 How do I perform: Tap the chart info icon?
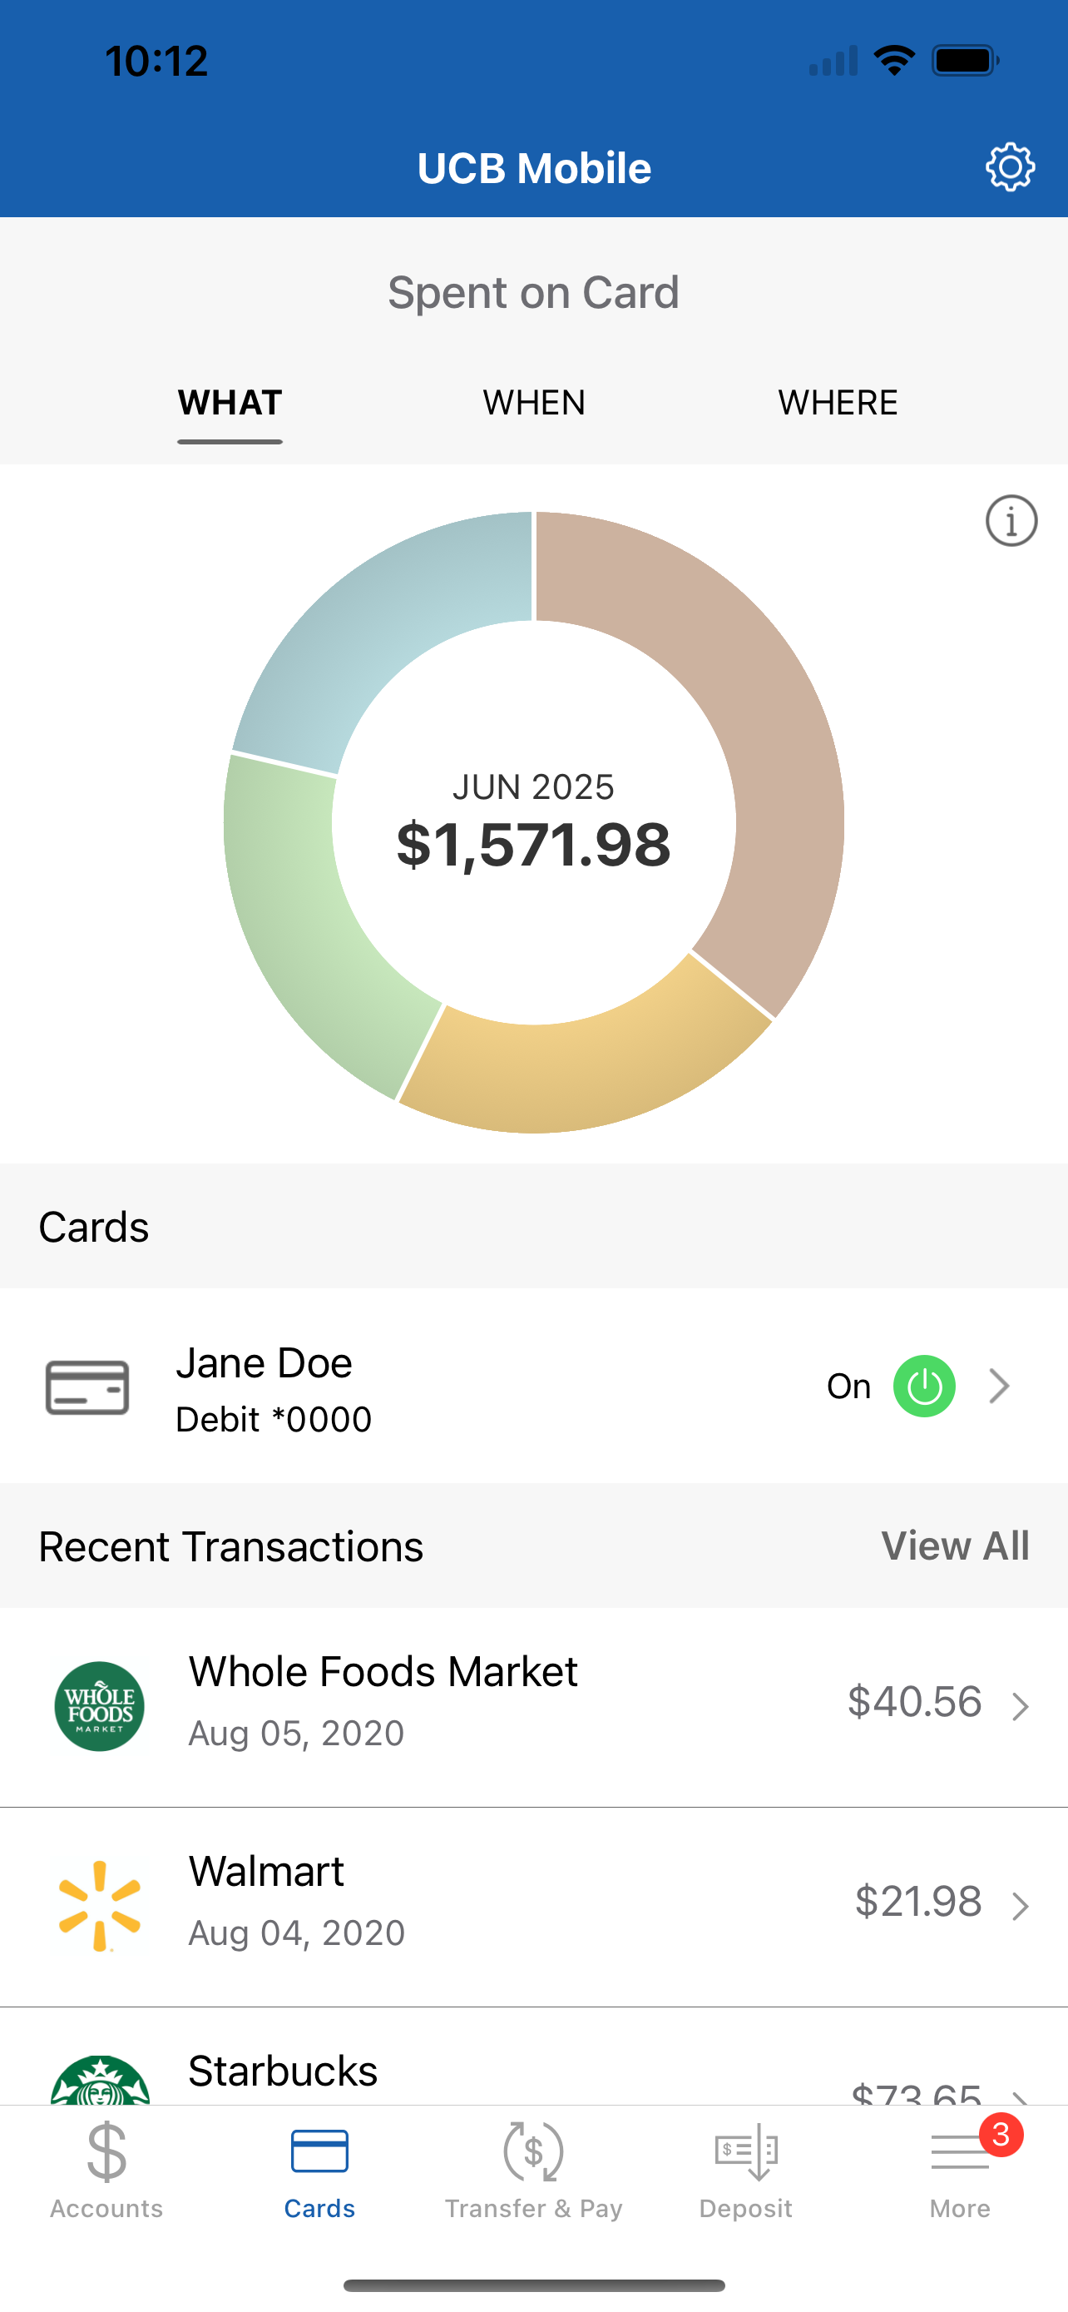[x=1011, y=520]
